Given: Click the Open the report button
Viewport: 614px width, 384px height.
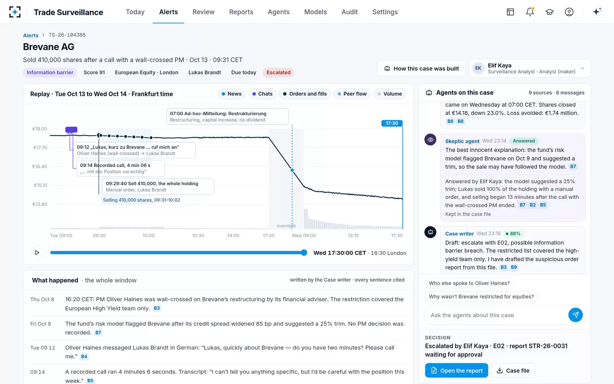Looking at the screenshot, I should [x=457, y=370].
